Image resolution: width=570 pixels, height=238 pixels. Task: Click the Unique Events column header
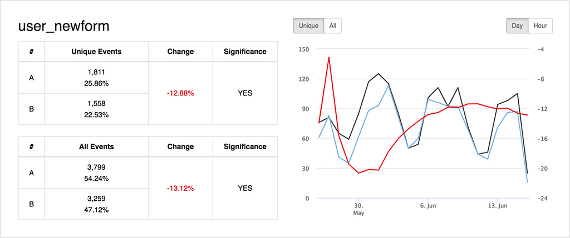click(96, 52)
